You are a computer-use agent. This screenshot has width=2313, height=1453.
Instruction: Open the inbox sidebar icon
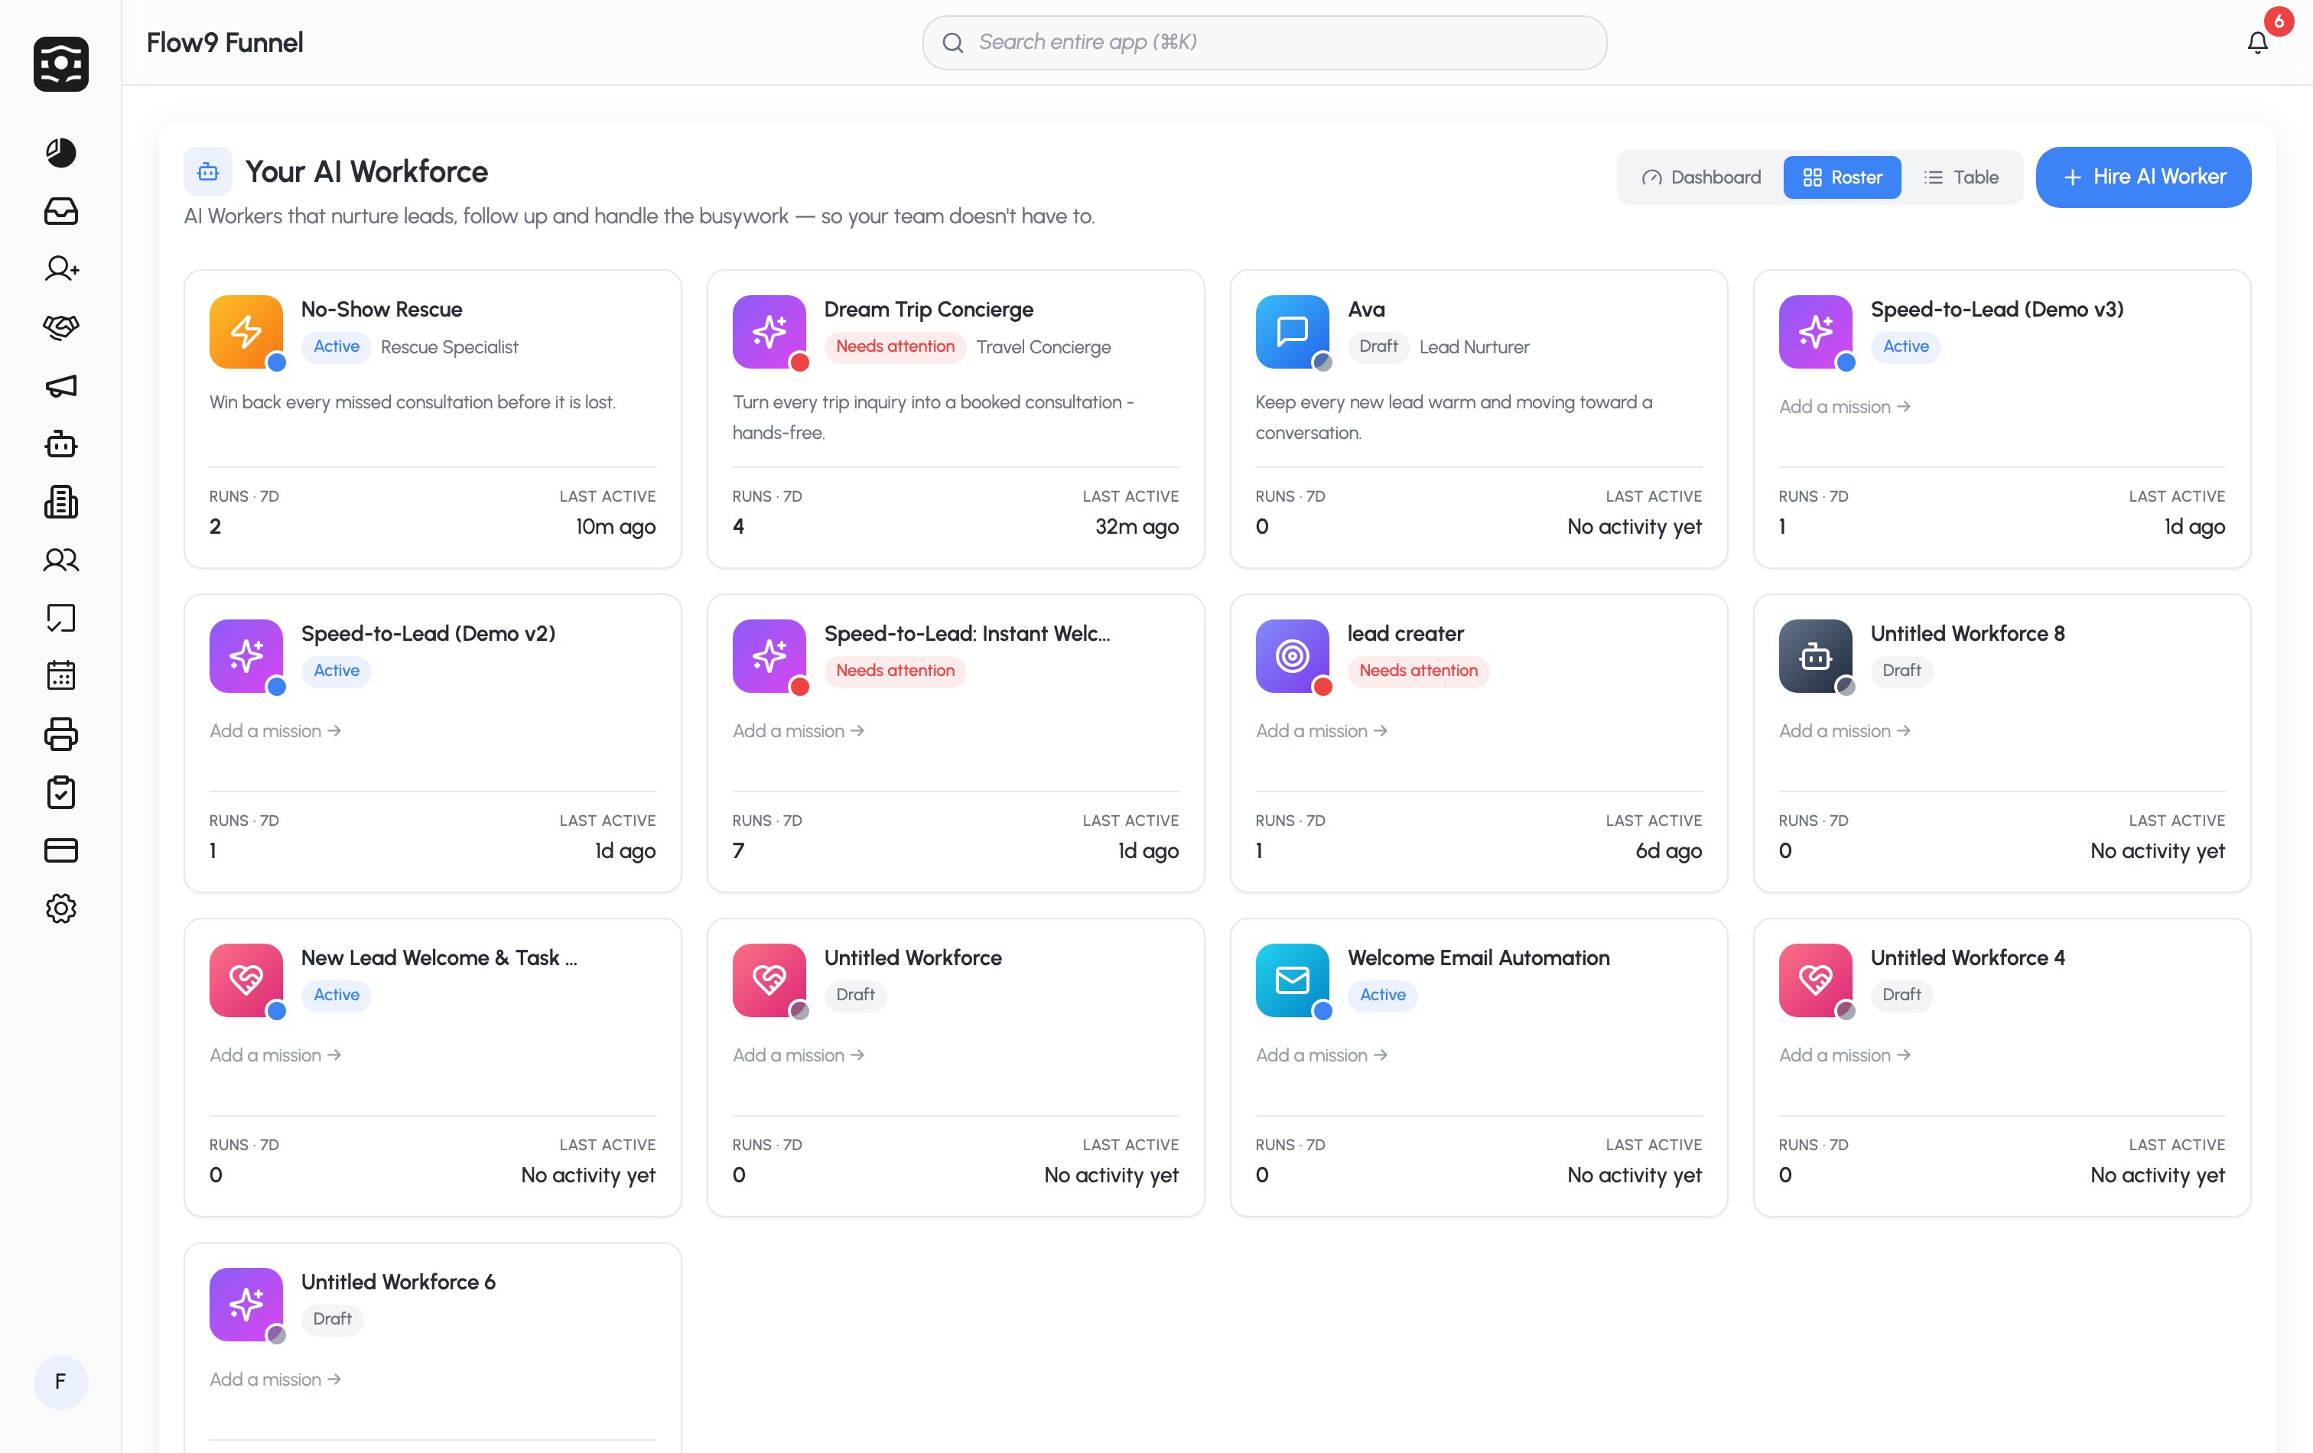click(x=60, y=211)
